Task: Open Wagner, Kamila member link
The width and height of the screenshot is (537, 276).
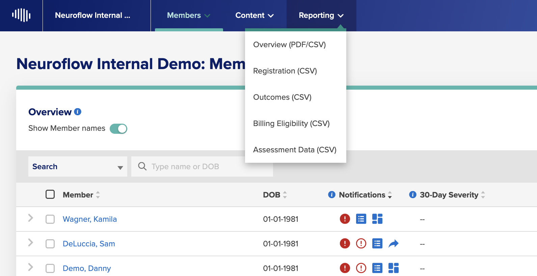Action: [90, 219]
